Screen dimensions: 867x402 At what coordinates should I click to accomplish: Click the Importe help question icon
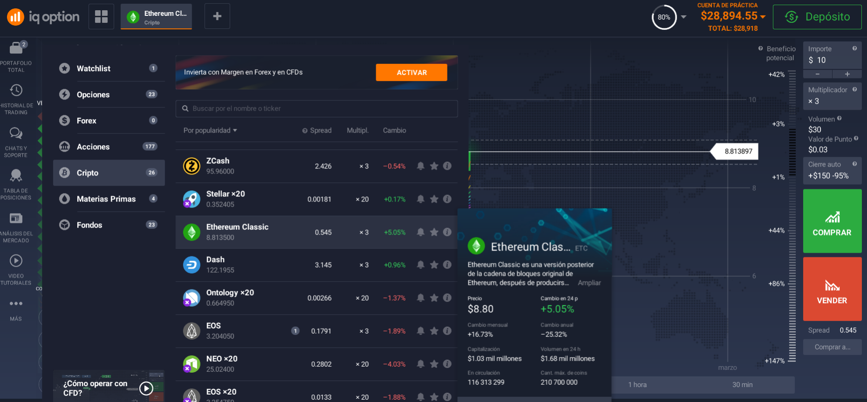click(x=854, y=48)
